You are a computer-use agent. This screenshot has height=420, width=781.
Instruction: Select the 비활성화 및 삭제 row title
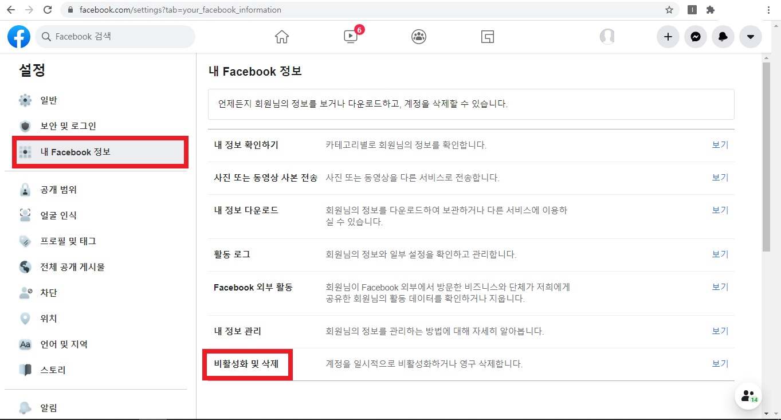click(246, 364)
